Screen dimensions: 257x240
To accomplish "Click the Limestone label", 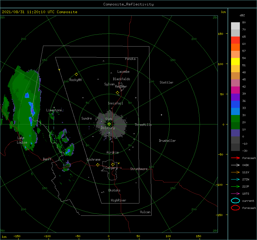I will (x=54, y=110).
